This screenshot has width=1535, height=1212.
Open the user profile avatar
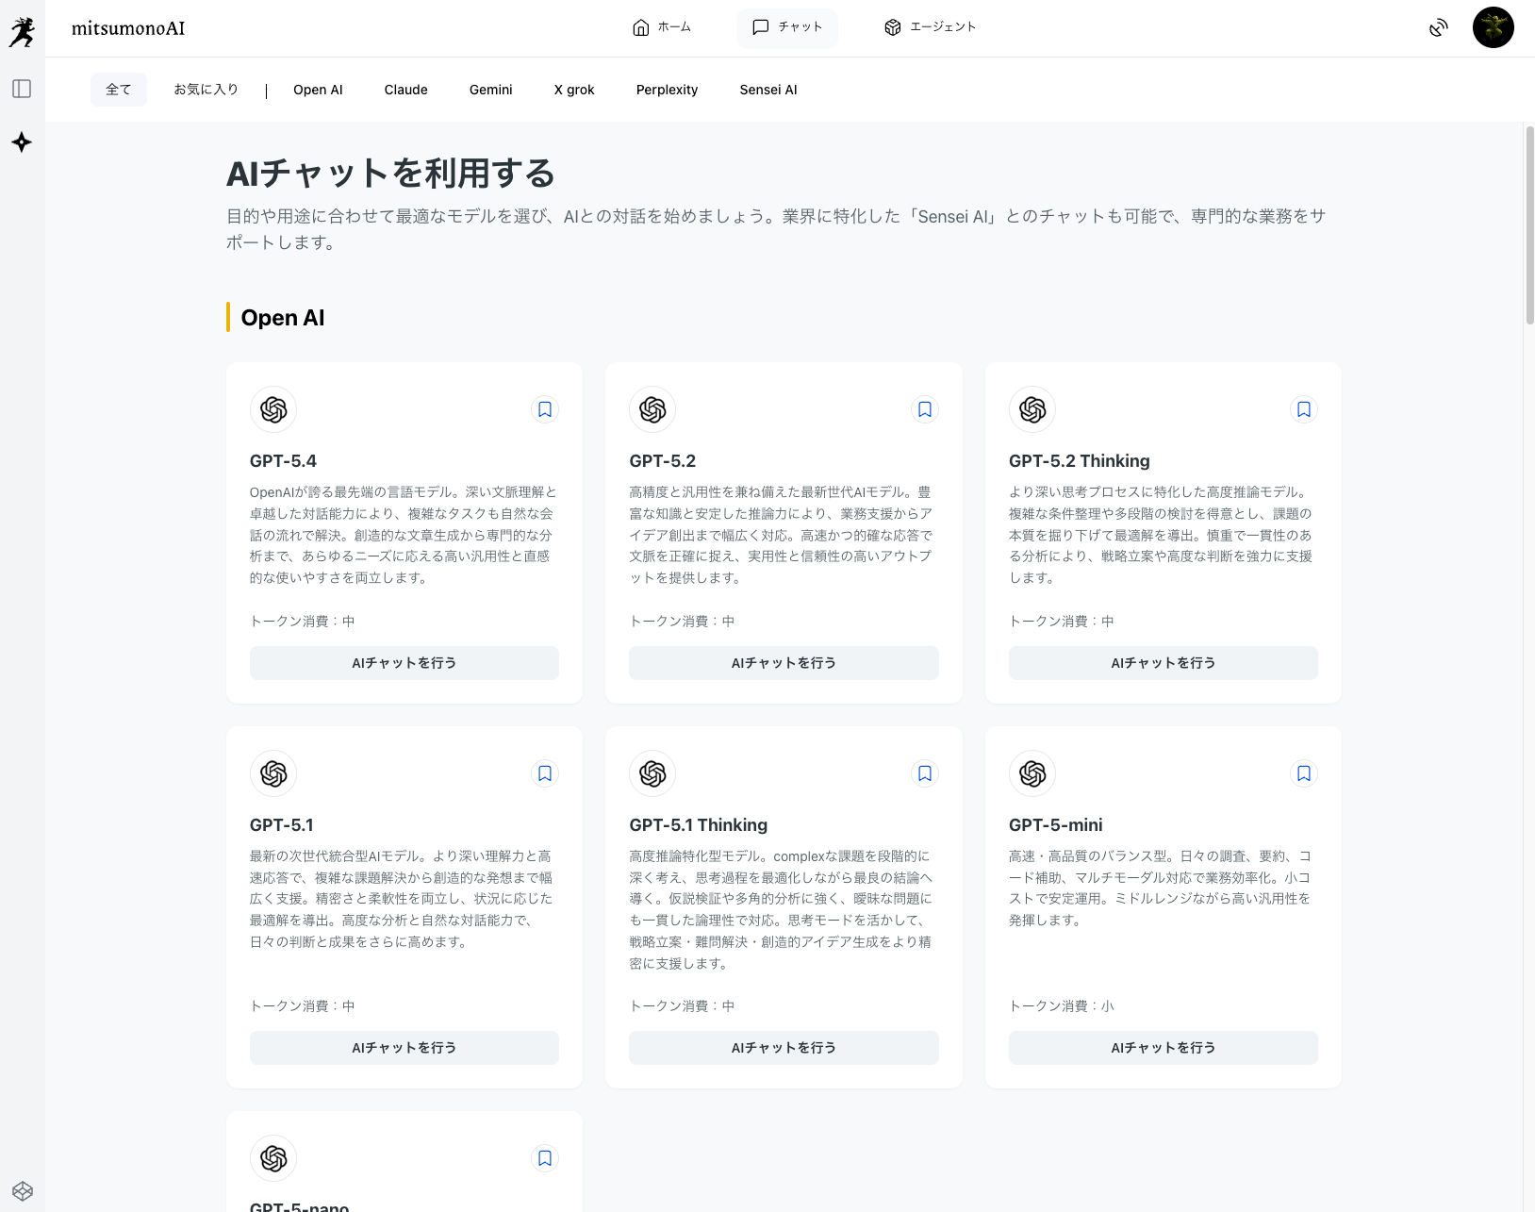pos(1494,27)
